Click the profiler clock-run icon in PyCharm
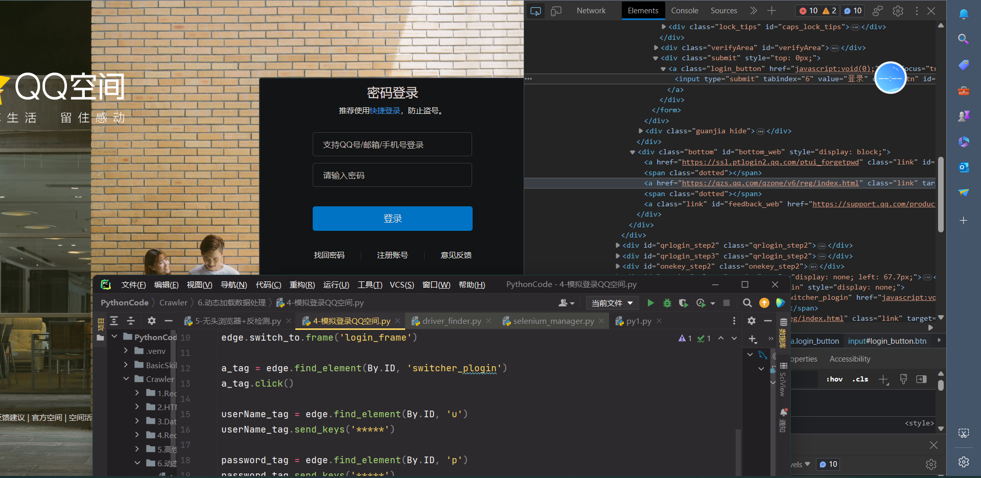 [701, 303]
